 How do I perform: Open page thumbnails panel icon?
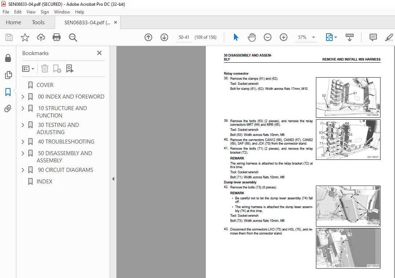(8, 75)
